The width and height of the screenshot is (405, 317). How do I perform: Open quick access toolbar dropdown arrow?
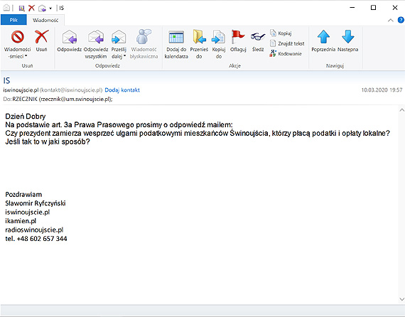pyautogui.click(x=50, y=9)
